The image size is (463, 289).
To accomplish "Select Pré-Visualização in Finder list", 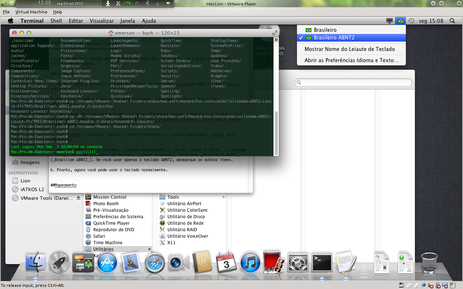I will tap(111, 210).
